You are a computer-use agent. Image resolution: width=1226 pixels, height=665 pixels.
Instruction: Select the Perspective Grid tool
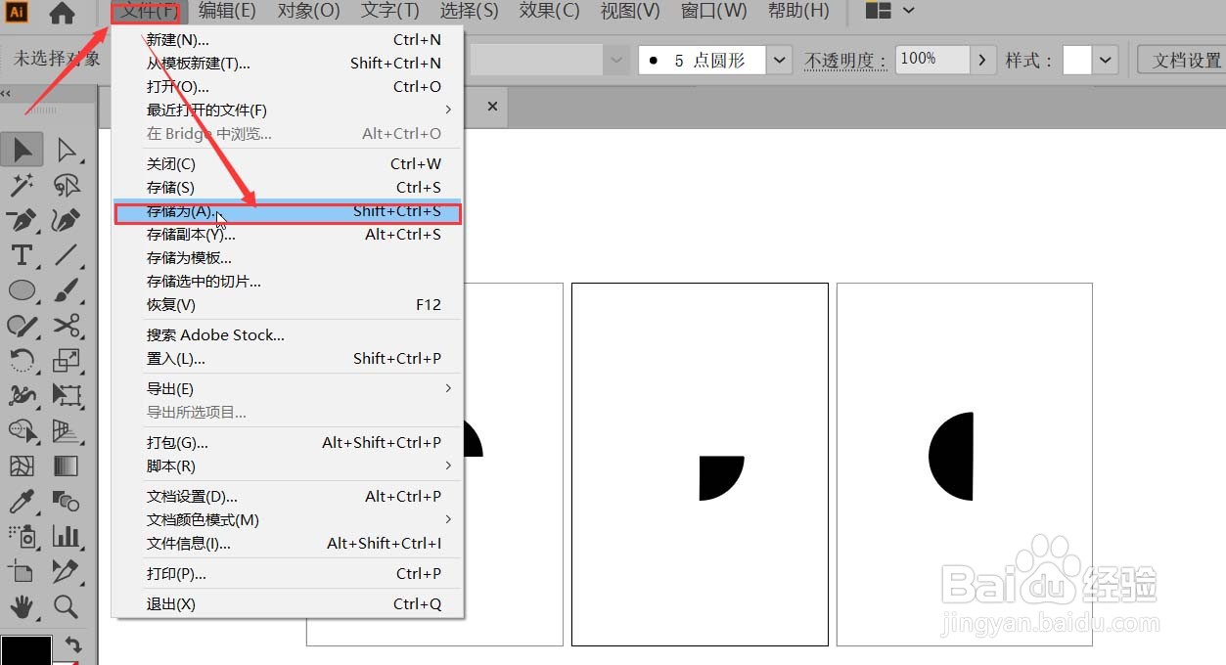pos(67,431)
